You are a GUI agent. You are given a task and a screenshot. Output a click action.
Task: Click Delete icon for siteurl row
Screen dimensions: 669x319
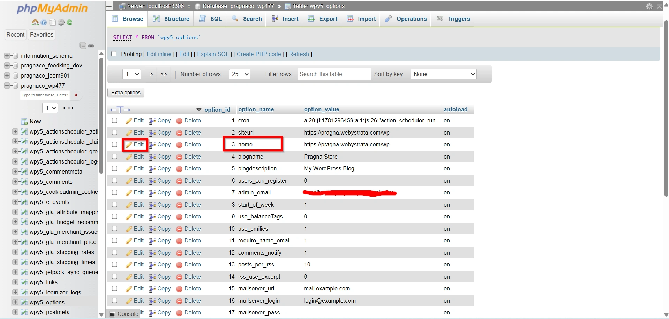click(x=179, y=133)
